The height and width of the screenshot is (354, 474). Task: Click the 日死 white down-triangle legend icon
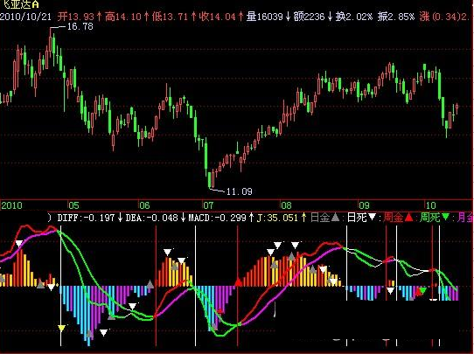(x=373, y=217)
